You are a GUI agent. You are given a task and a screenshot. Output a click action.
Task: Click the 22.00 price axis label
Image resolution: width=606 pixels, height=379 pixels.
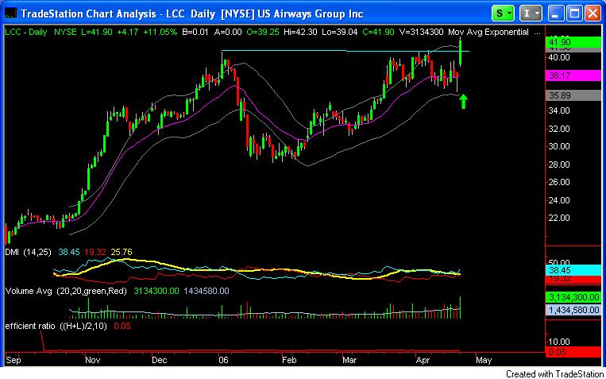coord(559,218)
